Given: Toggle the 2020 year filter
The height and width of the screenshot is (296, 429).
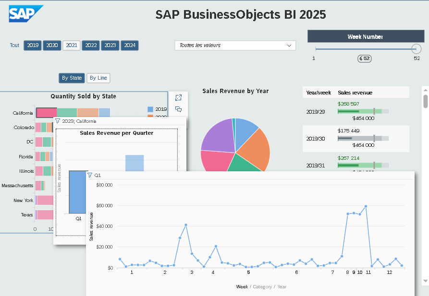Looking at the screenshot, I should 52,46.
